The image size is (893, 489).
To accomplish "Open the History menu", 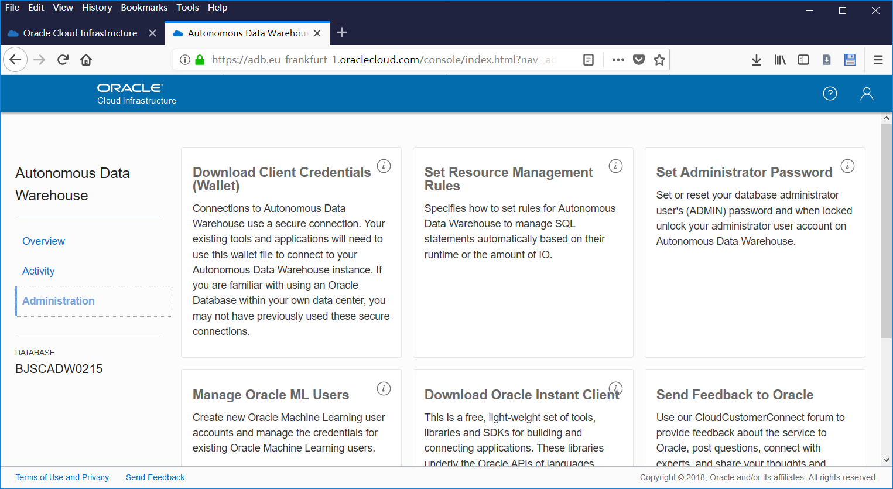I will (97, 8).
